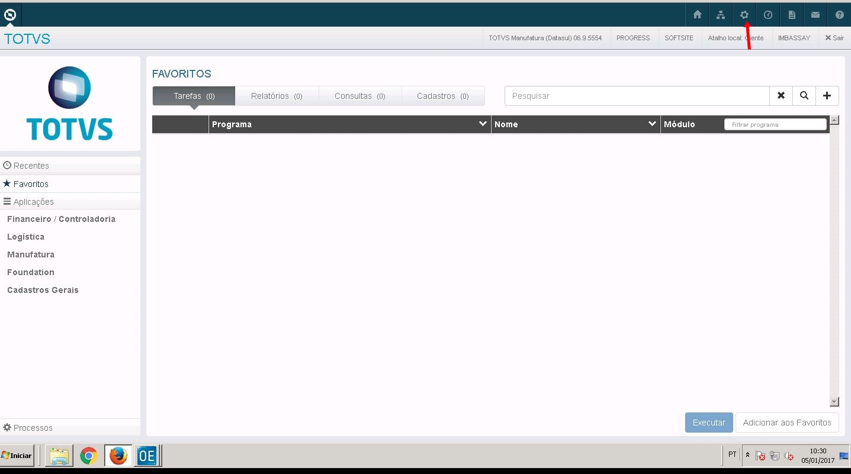Open the Recentes section
The width and height of the screenshot is (851, 474).
pos(70,166)
